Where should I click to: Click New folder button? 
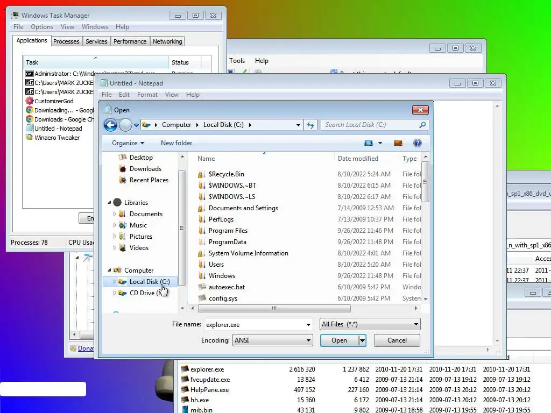176,143
